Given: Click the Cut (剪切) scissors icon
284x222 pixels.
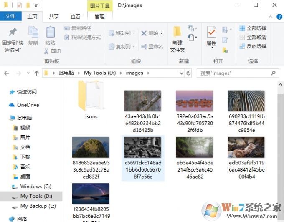Looking at the screenshot, I should coord(46,51).
